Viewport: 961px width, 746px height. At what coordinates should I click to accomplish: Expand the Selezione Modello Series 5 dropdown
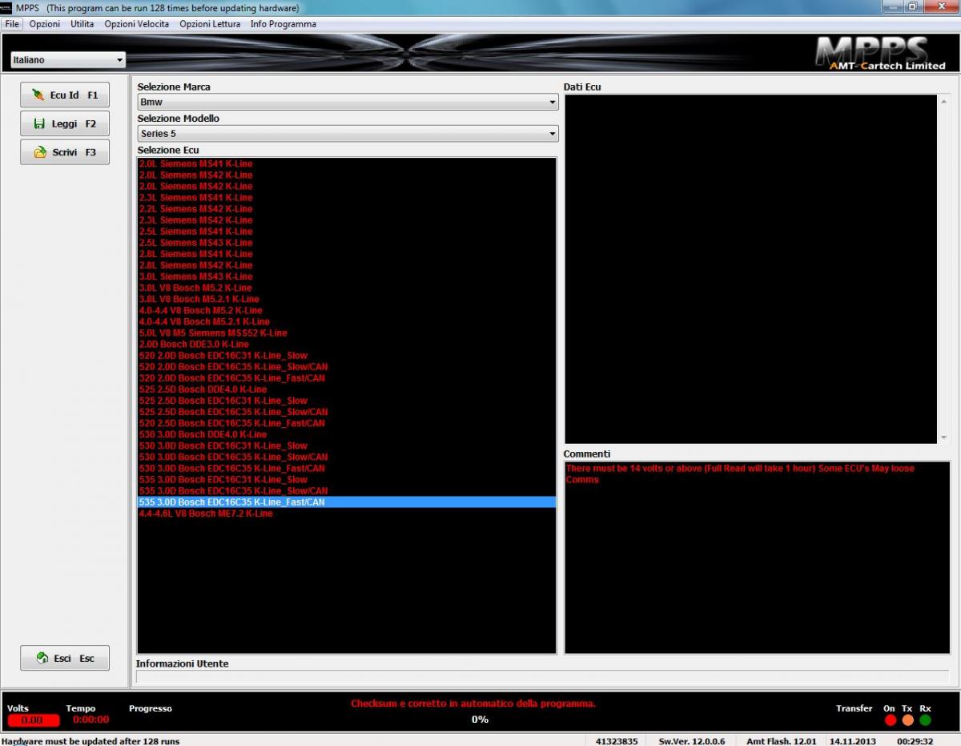[348, 134]
